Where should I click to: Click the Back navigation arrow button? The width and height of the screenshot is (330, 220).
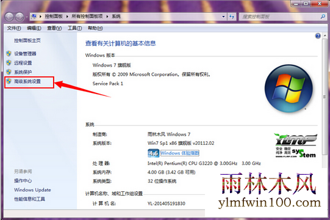pyautogui.click(x=9, y=17)
